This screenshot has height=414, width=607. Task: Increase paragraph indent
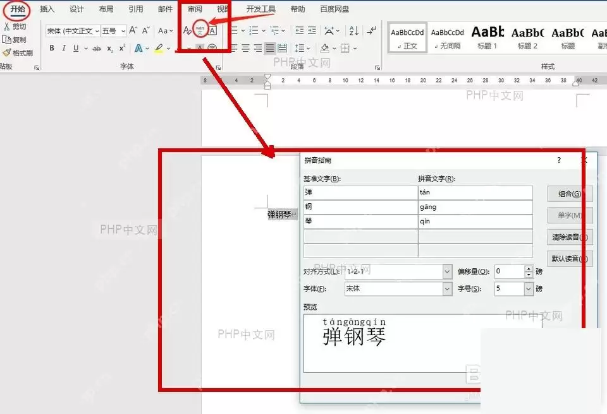pos(312,30)
